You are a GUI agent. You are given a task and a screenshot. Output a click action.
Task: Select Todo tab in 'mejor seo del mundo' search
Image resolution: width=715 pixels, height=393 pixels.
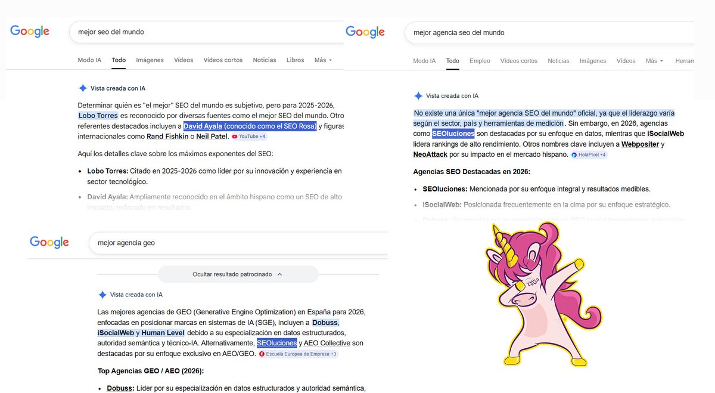tap(119, 60)
